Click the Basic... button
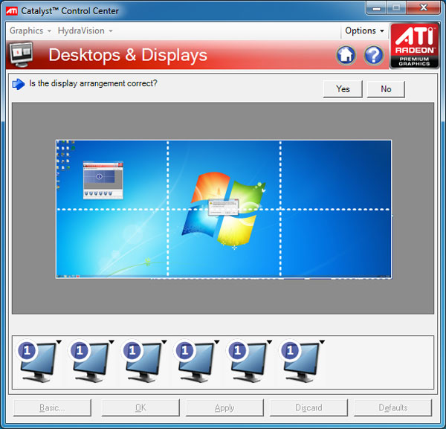The height and width of the screenshot is (429, 446). pos(52,407)
